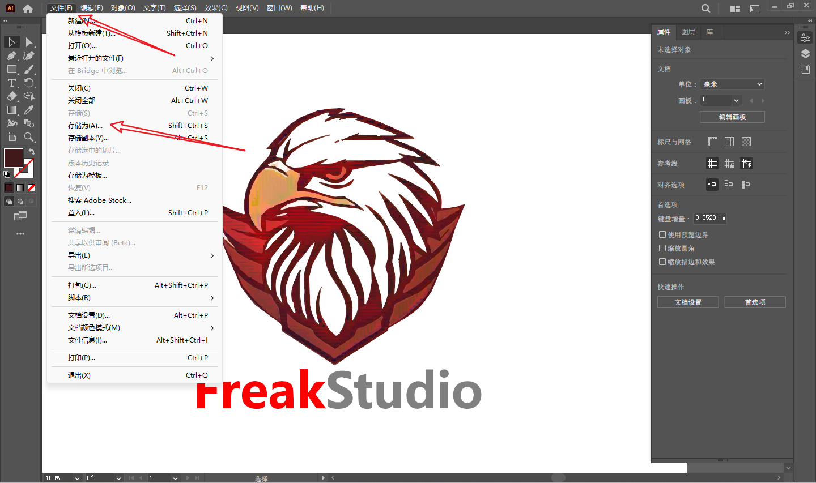Open Libraries panel icon in dock

coord(805,69)
